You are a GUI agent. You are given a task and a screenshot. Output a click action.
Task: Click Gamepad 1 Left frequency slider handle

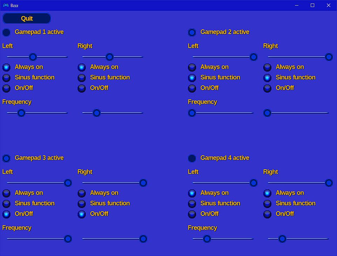point(21,113)
